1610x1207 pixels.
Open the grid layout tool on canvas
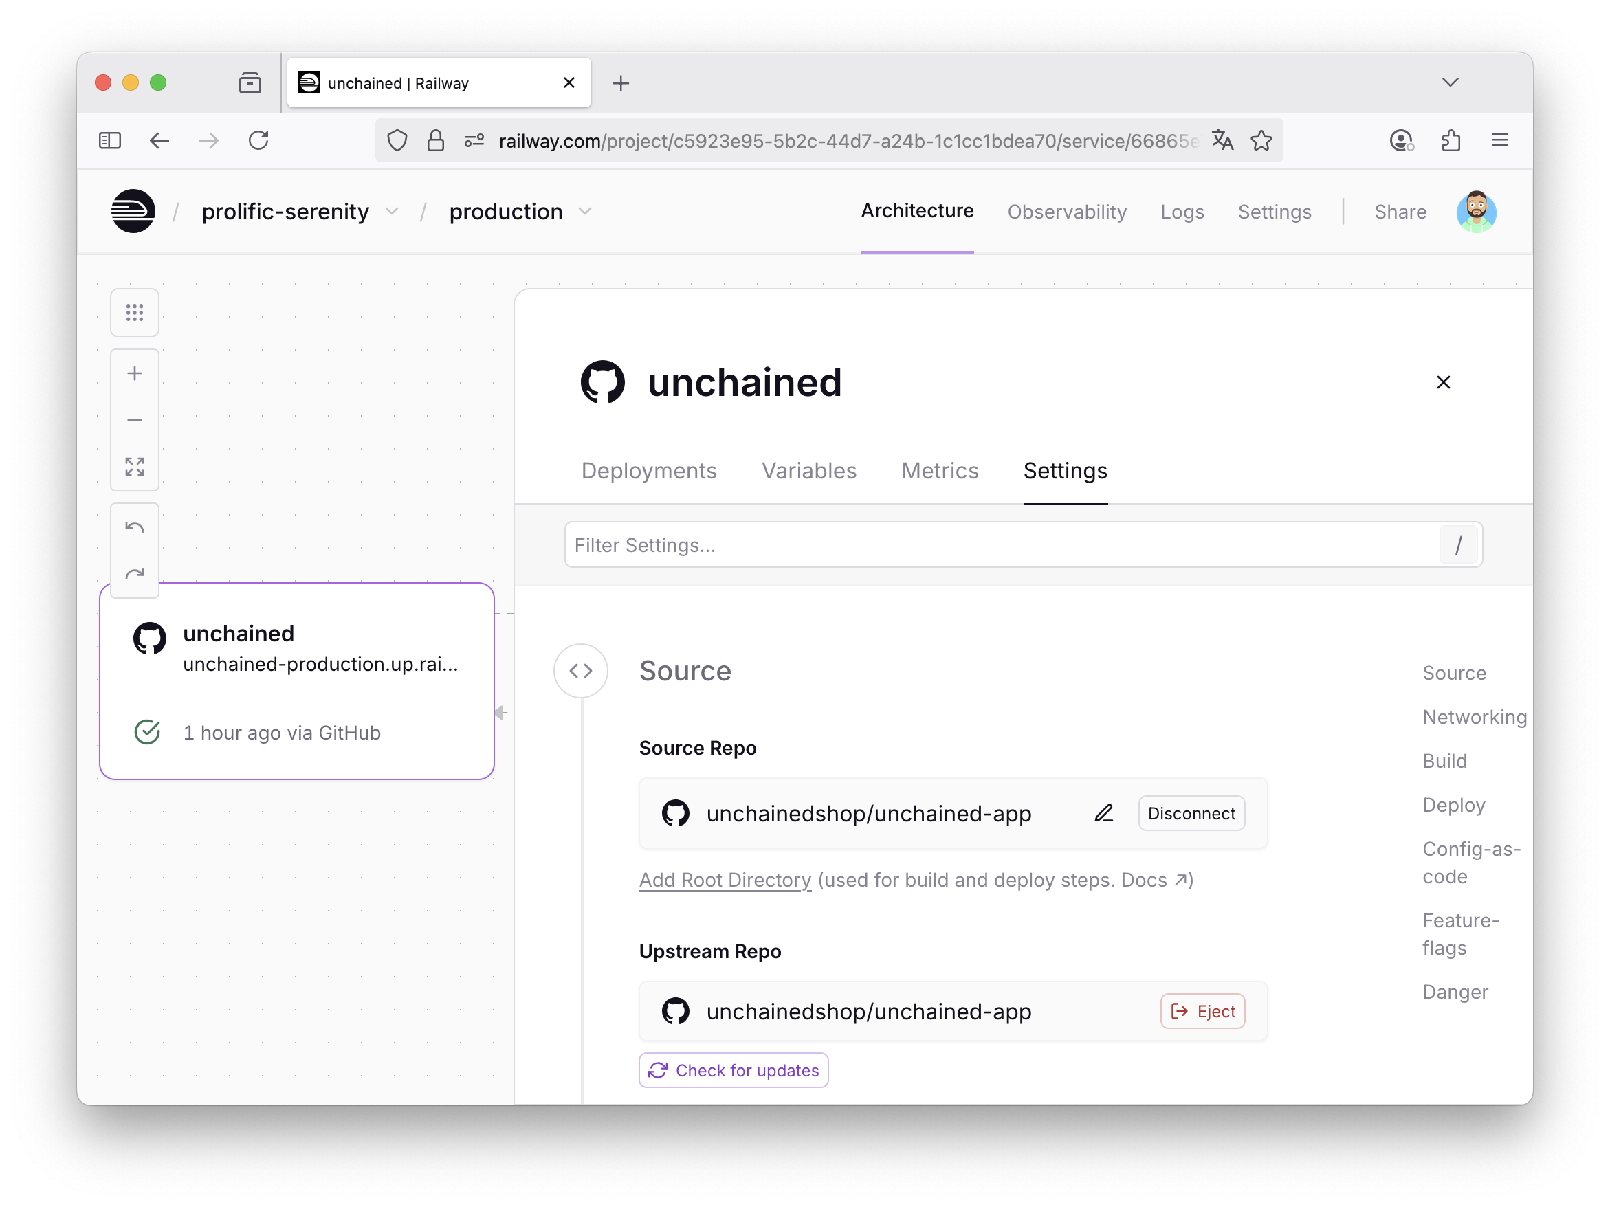(x=135, y=313)
